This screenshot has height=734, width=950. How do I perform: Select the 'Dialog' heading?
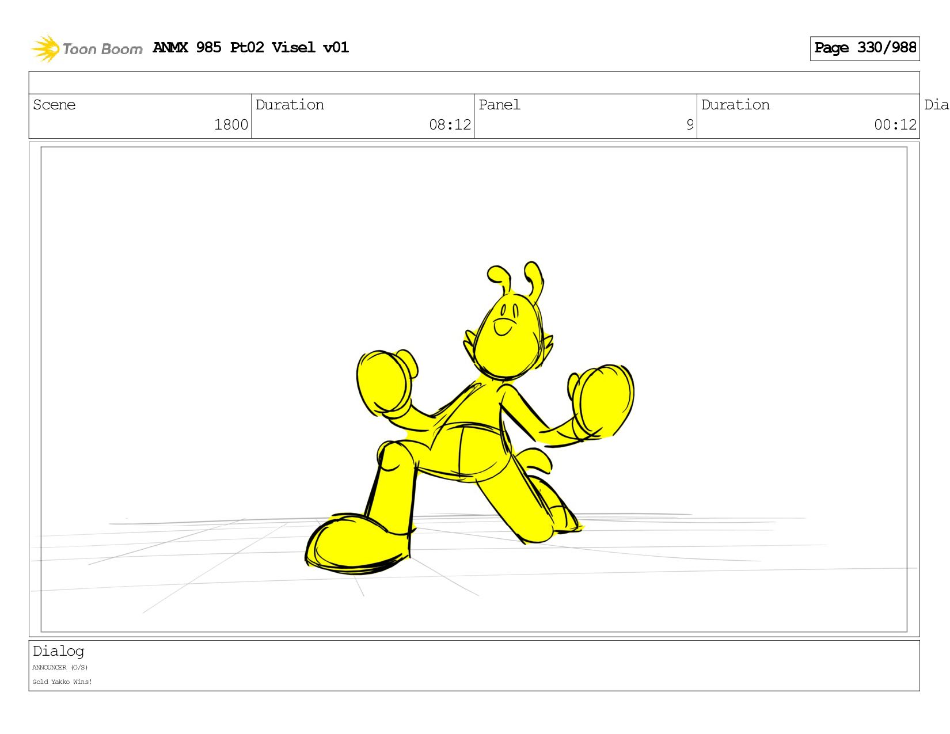tap(59, 651)
